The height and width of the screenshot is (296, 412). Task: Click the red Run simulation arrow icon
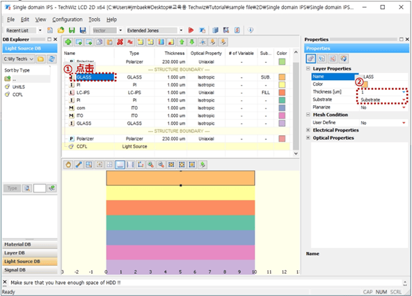(x=191, y=30)
